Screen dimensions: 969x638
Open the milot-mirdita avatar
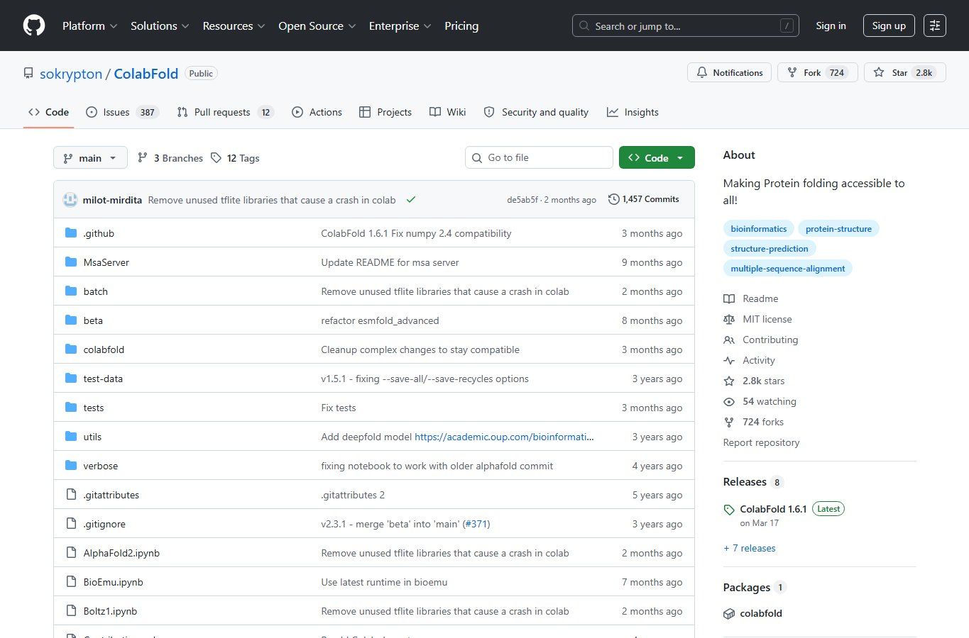[x=70, y=200]
